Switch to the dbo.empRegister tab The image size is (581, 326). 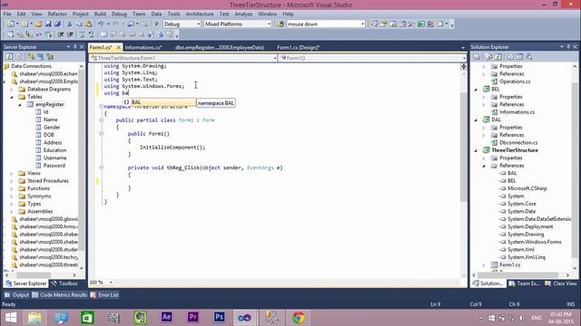pos(220,47)
